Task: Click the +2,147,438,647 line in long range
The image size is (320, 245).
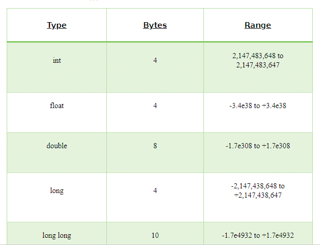Action: [x=258, y=195]
